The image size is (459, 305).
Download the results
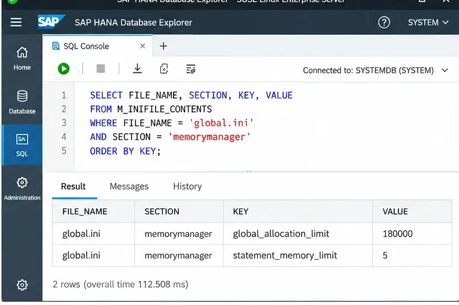pos(137,68)
